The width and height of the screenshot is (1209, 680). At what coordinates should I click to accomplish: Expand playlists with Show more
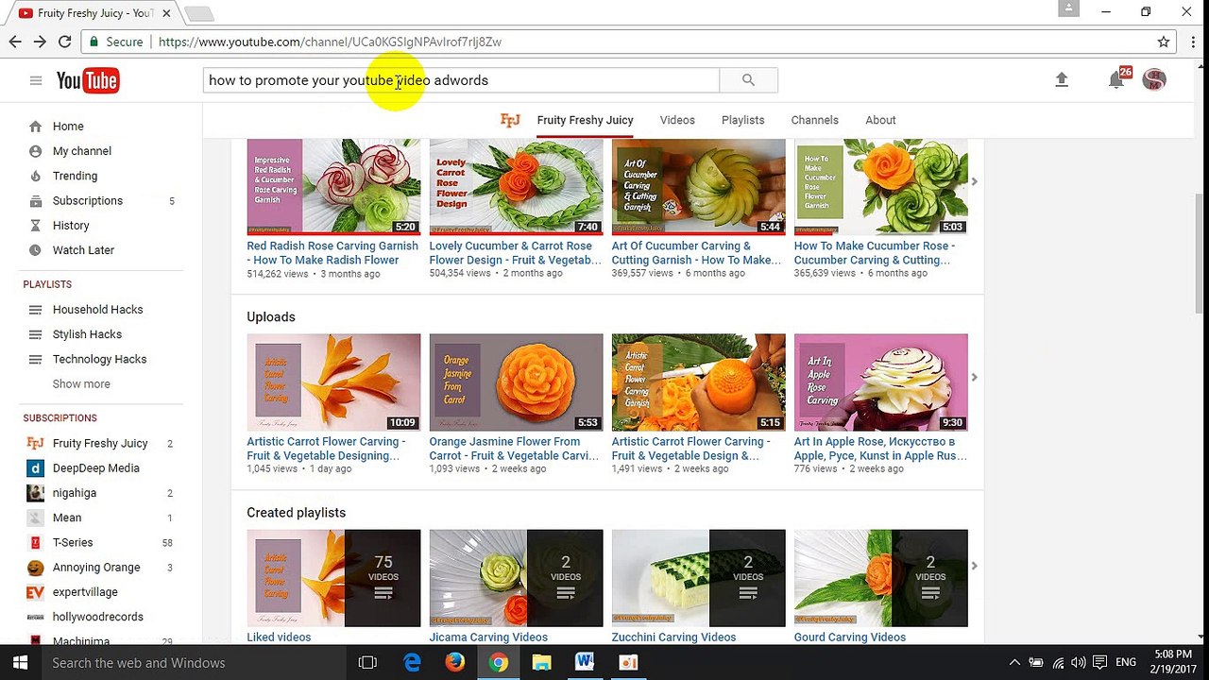pyautogui.click(x=81, y=384)
